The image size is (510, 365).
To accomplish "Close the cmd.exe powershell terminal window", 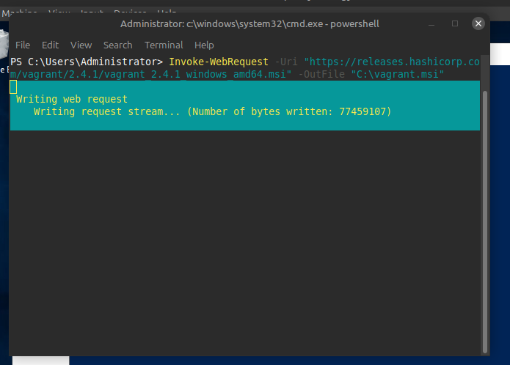I will pyautogui.click(x=478, y=23).
